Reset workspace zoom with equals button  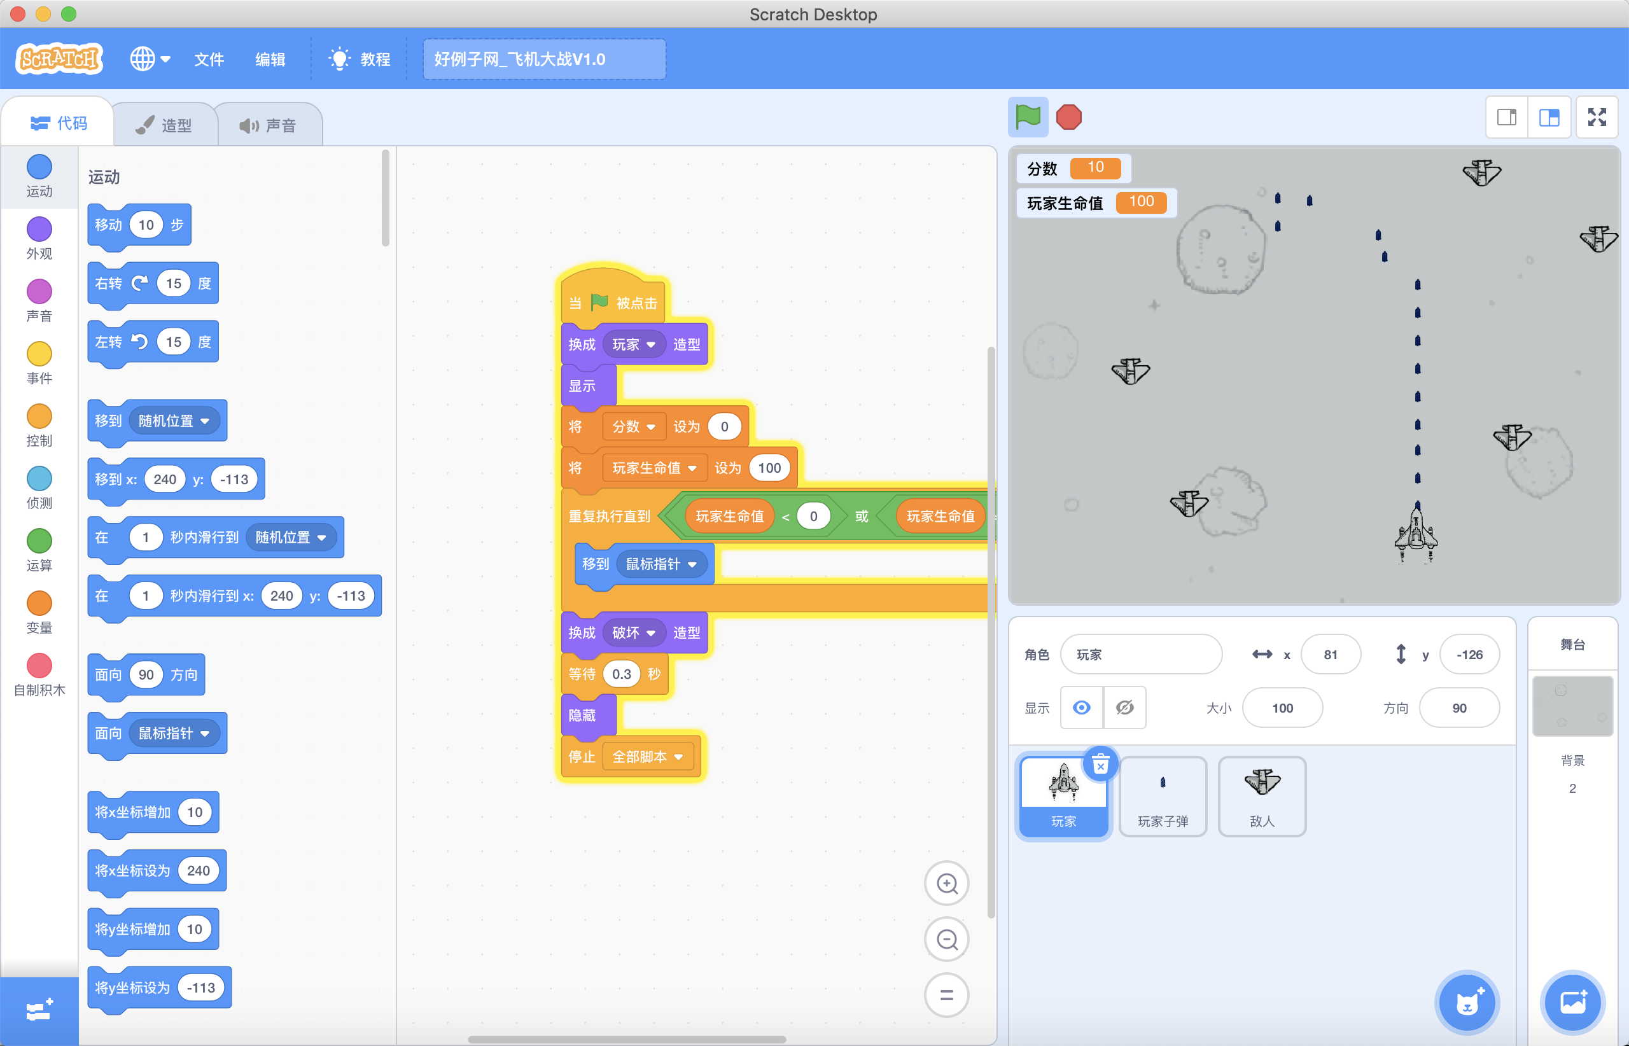pos(947,995)
